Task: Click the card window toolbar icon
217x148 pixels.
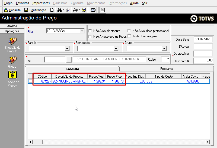Action: pos(93,10)
